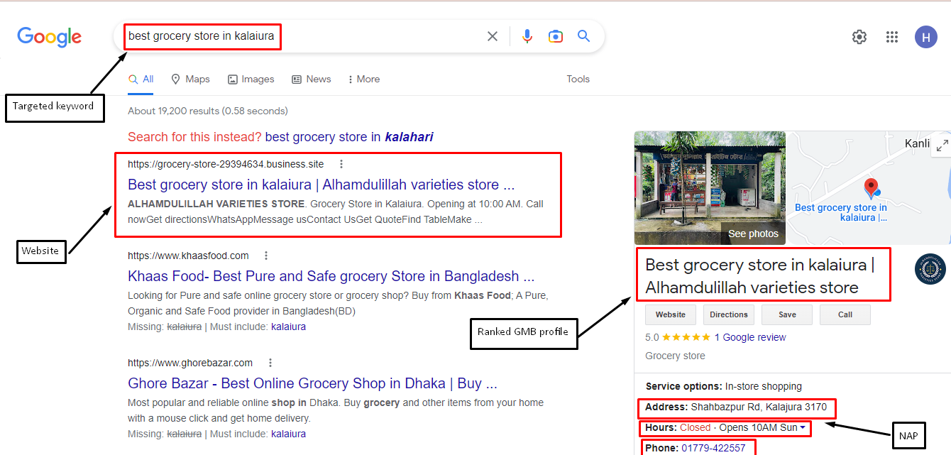Open the More search categories dropdown
This screenshot has height=455, width=951.
(x=363, y=79)
